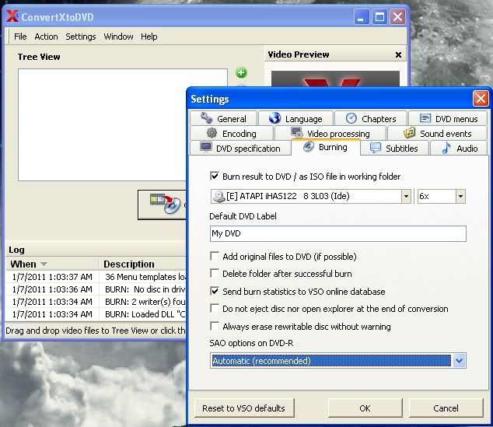Image resolution: width=493 pixels, height=427 pixels.
Task: Enable Add original files to DVD
Action: 215,256
